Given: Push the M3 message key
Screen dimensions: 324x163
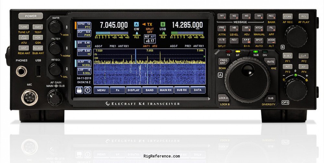Looking at the screenshot, I should [247, 16].
